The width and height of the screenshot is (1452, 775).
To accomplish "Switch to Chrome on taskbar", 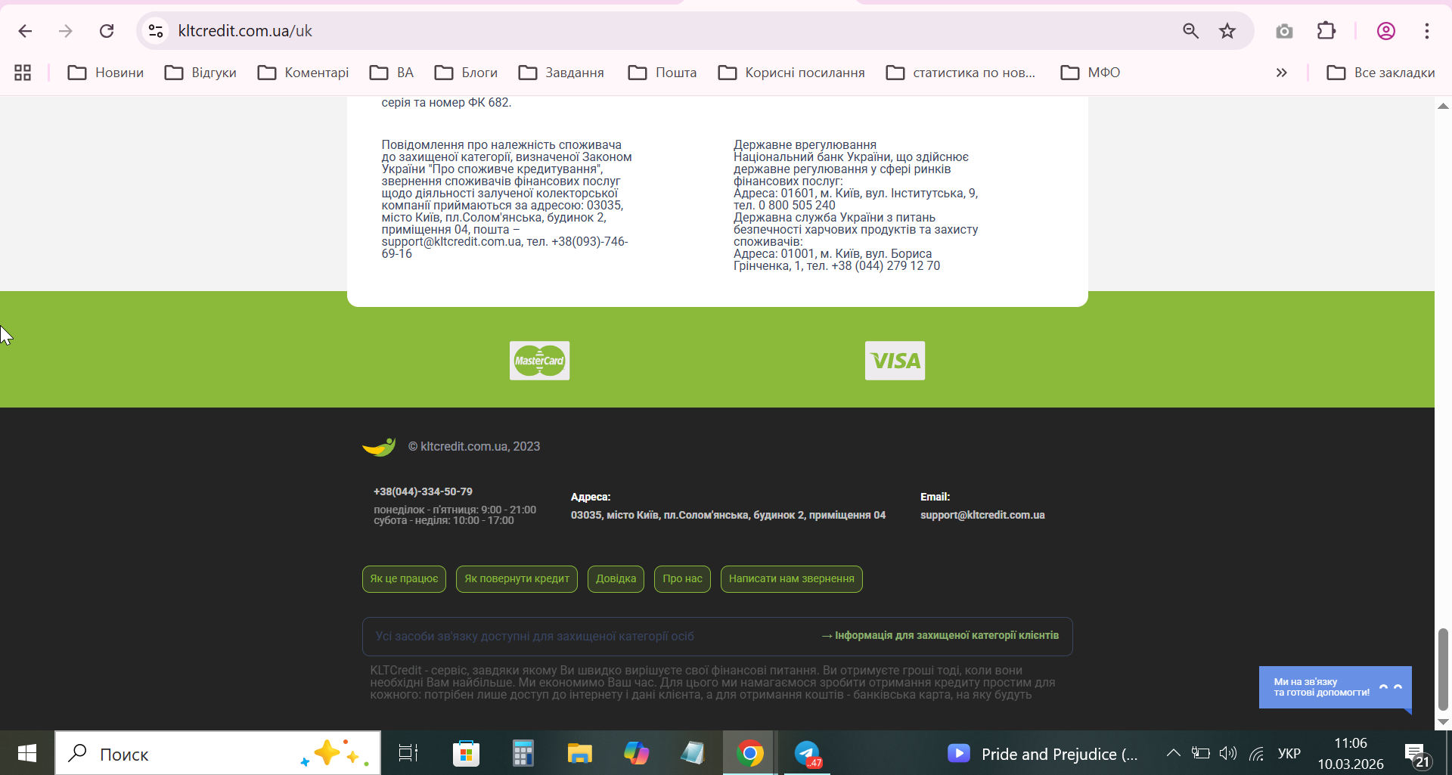I will (x=749, y=753).
